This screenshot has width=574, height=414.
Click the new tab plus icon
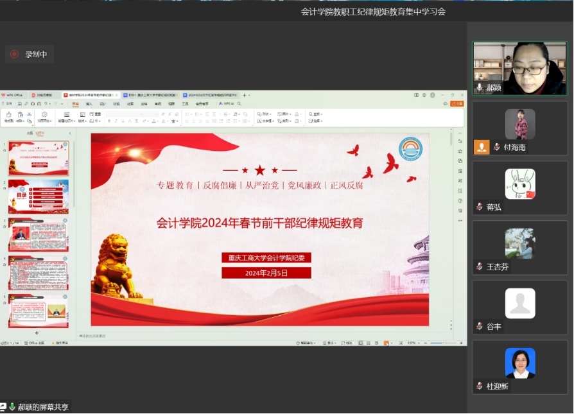click(244, 95)
